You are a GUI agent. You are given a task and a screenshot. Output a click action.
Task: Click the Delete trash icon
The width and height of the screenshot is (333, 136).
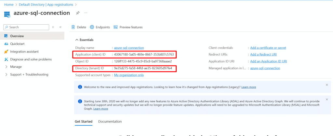73,27
